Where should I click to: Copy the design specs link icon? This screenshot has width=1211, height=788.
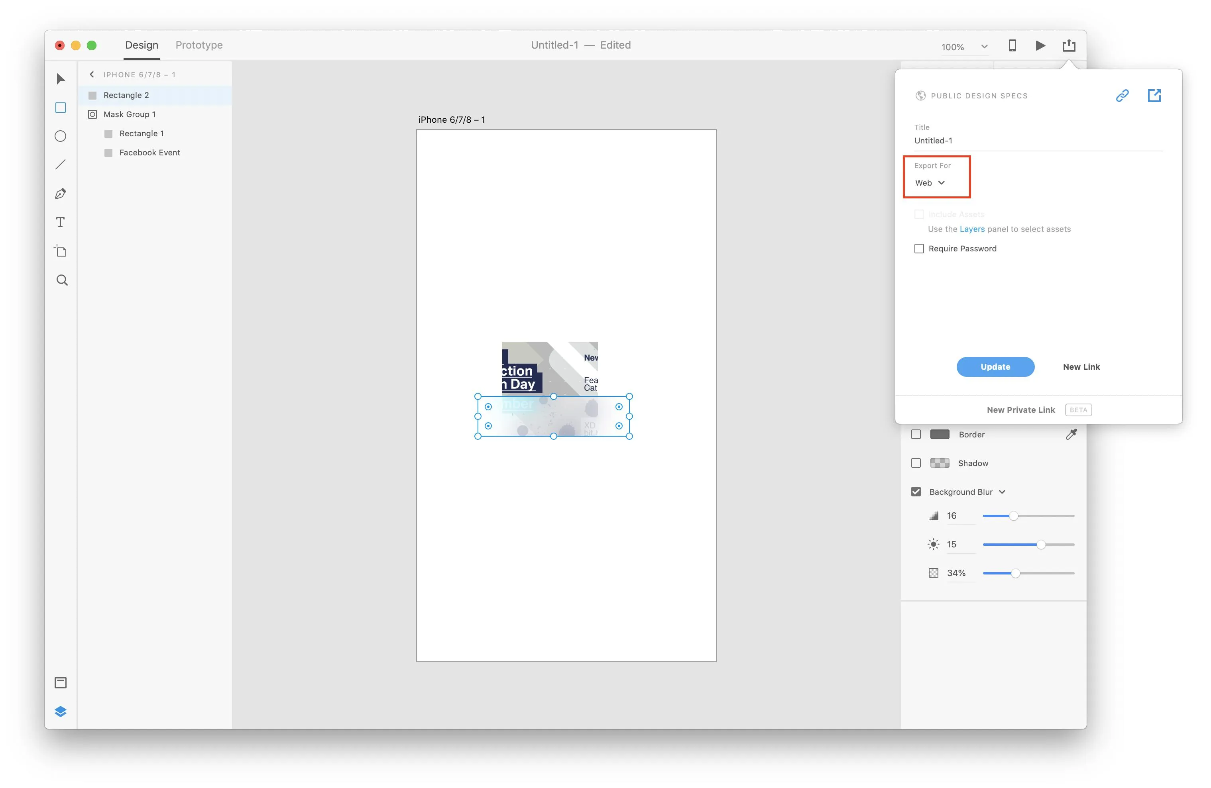coord(1122,96)
